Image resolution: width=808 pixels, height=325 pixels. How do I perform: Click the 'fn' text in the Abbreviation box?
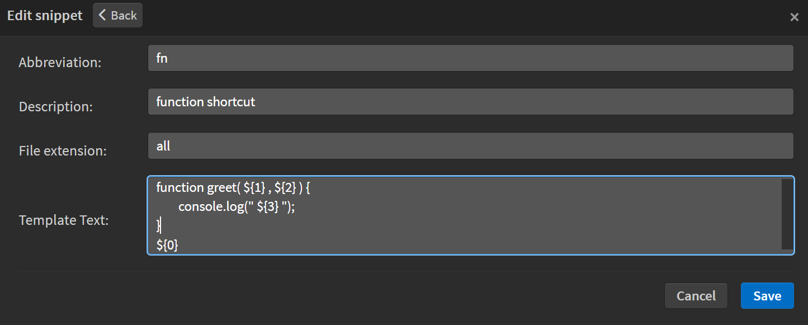(x=161, y=58)
